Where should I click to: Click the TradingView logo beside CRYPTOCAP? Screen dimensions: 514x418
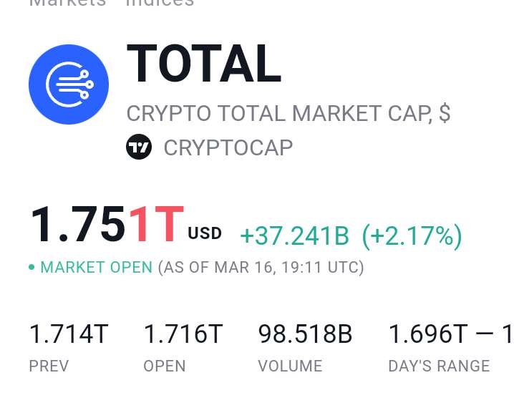[x=139, y=147]
